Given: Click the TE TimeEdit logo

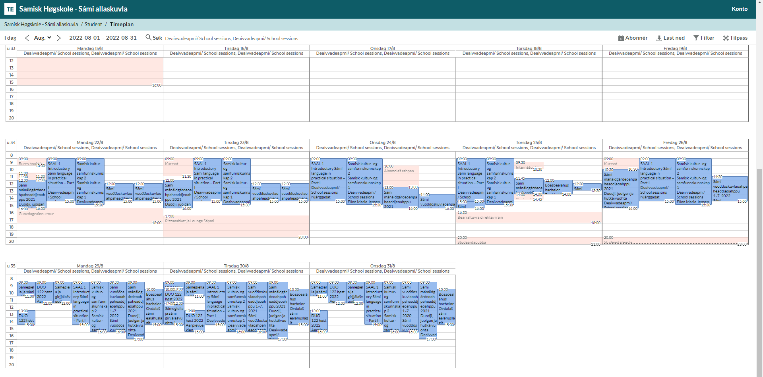Looking at the screenshot, I should point(10,9).
